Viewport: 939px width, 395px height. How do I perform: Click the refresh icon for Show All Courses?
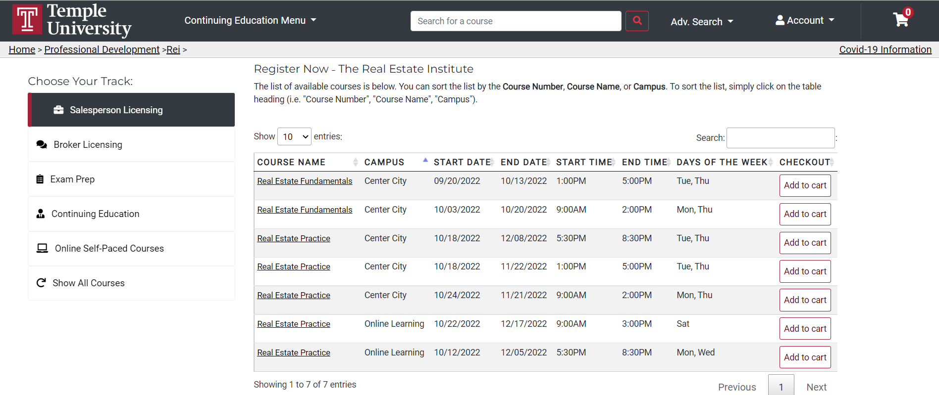point(41,283)
